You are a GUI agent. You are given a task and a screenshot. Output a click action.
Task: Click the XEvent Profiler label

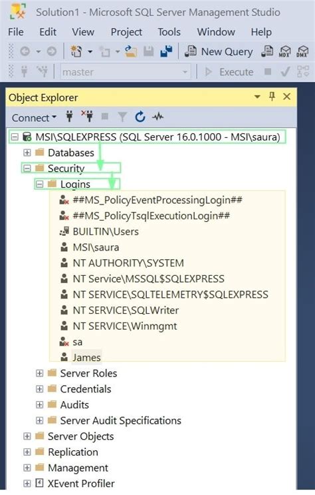(81, 483)
